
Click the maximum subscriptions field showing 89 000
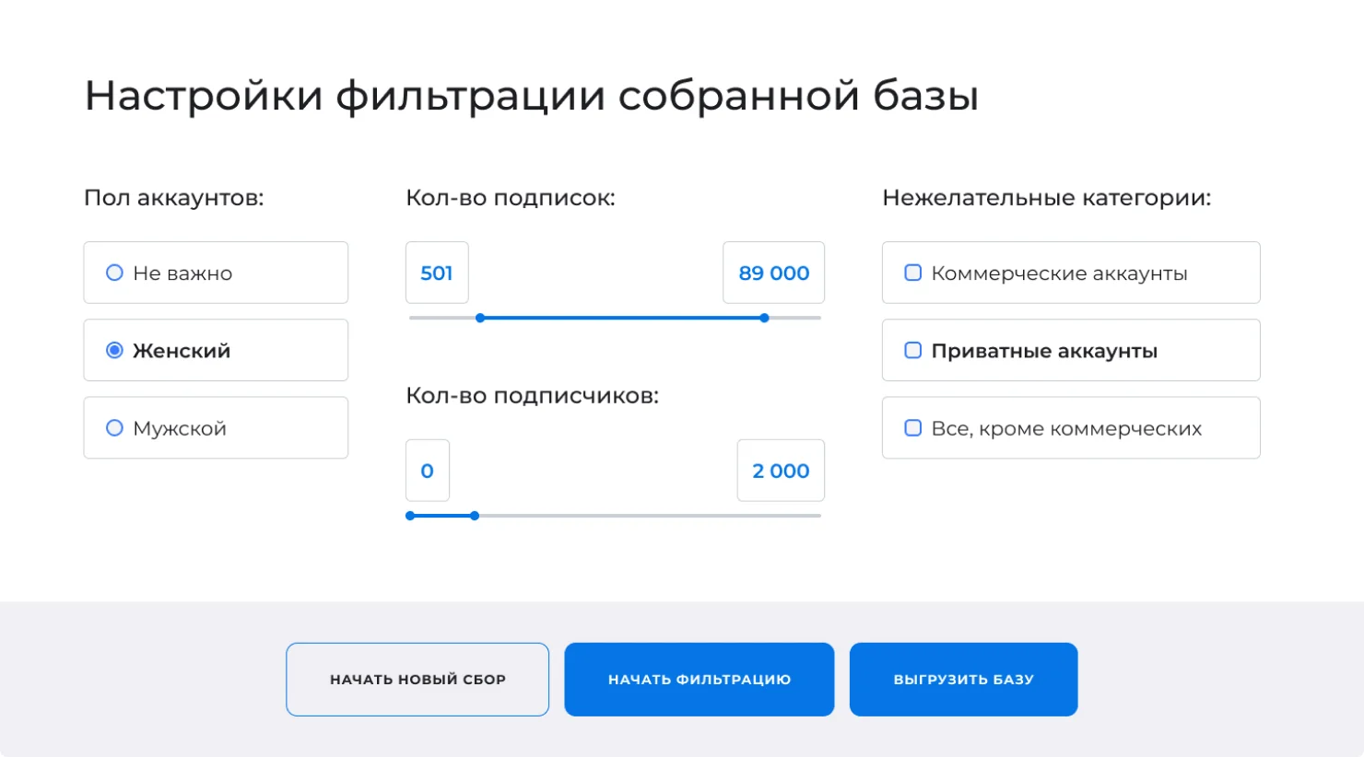coord(773,273)
